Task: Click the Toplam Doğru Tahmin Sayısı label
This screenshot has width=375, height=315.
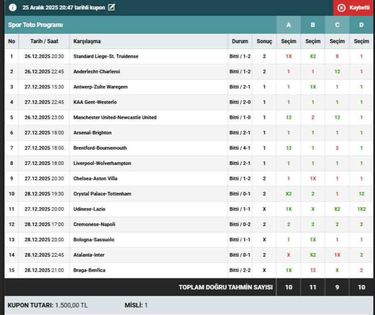Action: coord(226,287)
